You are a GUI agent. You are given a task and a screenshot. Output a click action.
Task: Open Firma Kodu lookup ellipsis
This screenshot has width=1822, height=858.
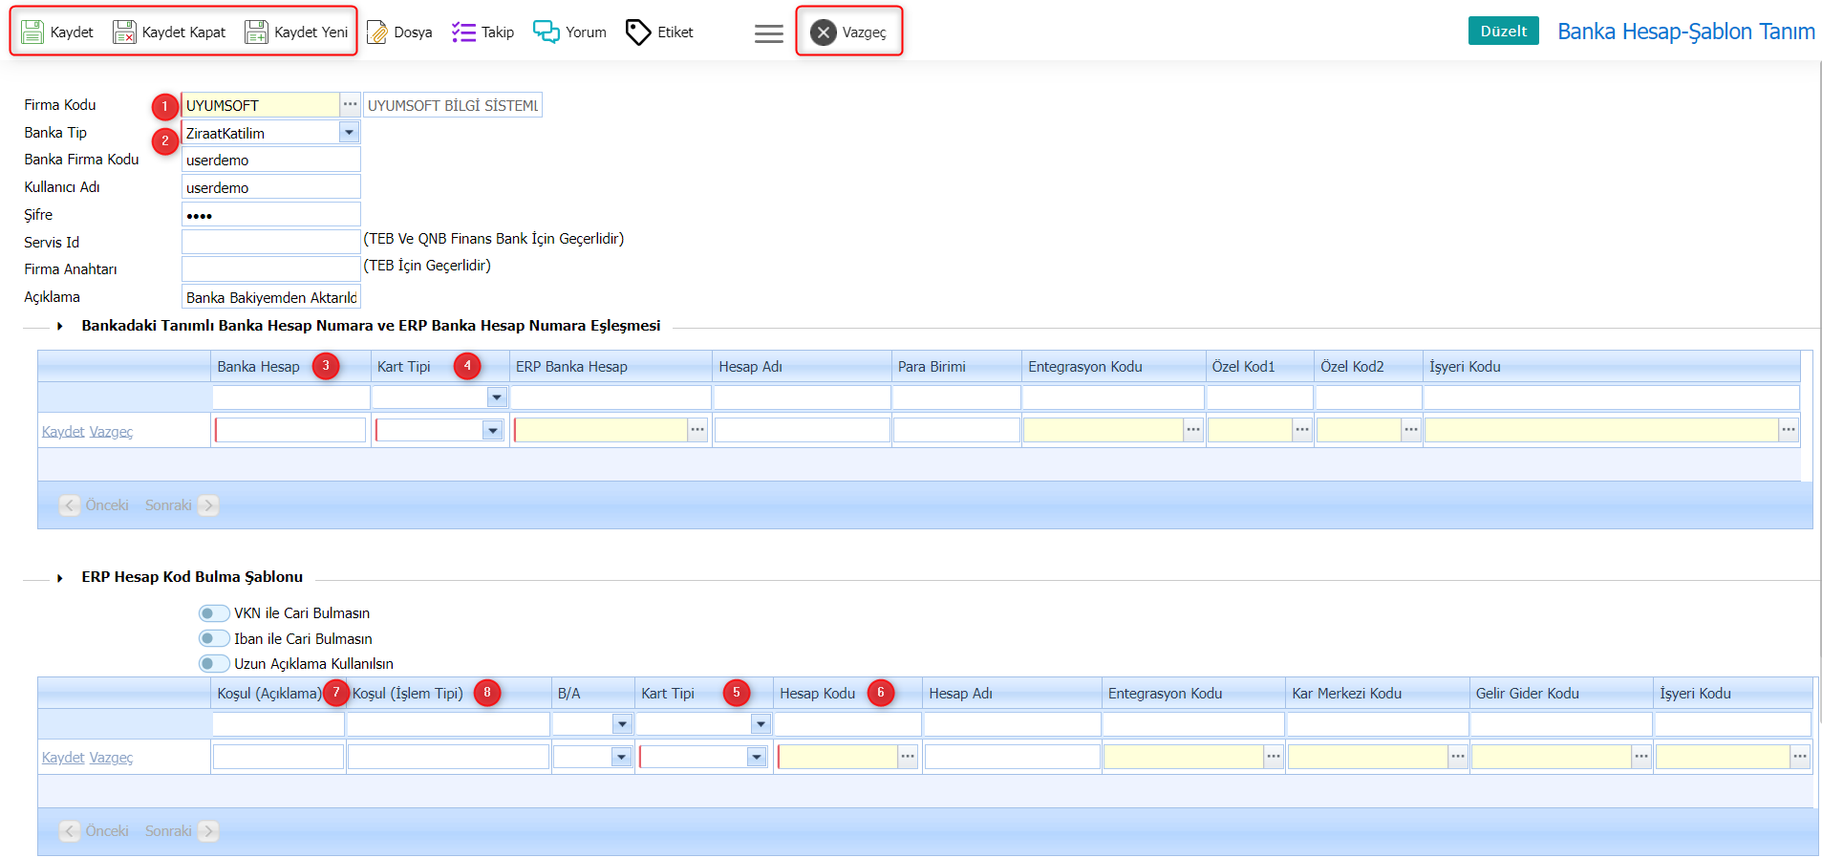351,104
